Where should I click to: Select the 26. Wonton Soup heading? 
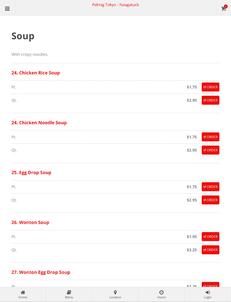coord(30,222)
